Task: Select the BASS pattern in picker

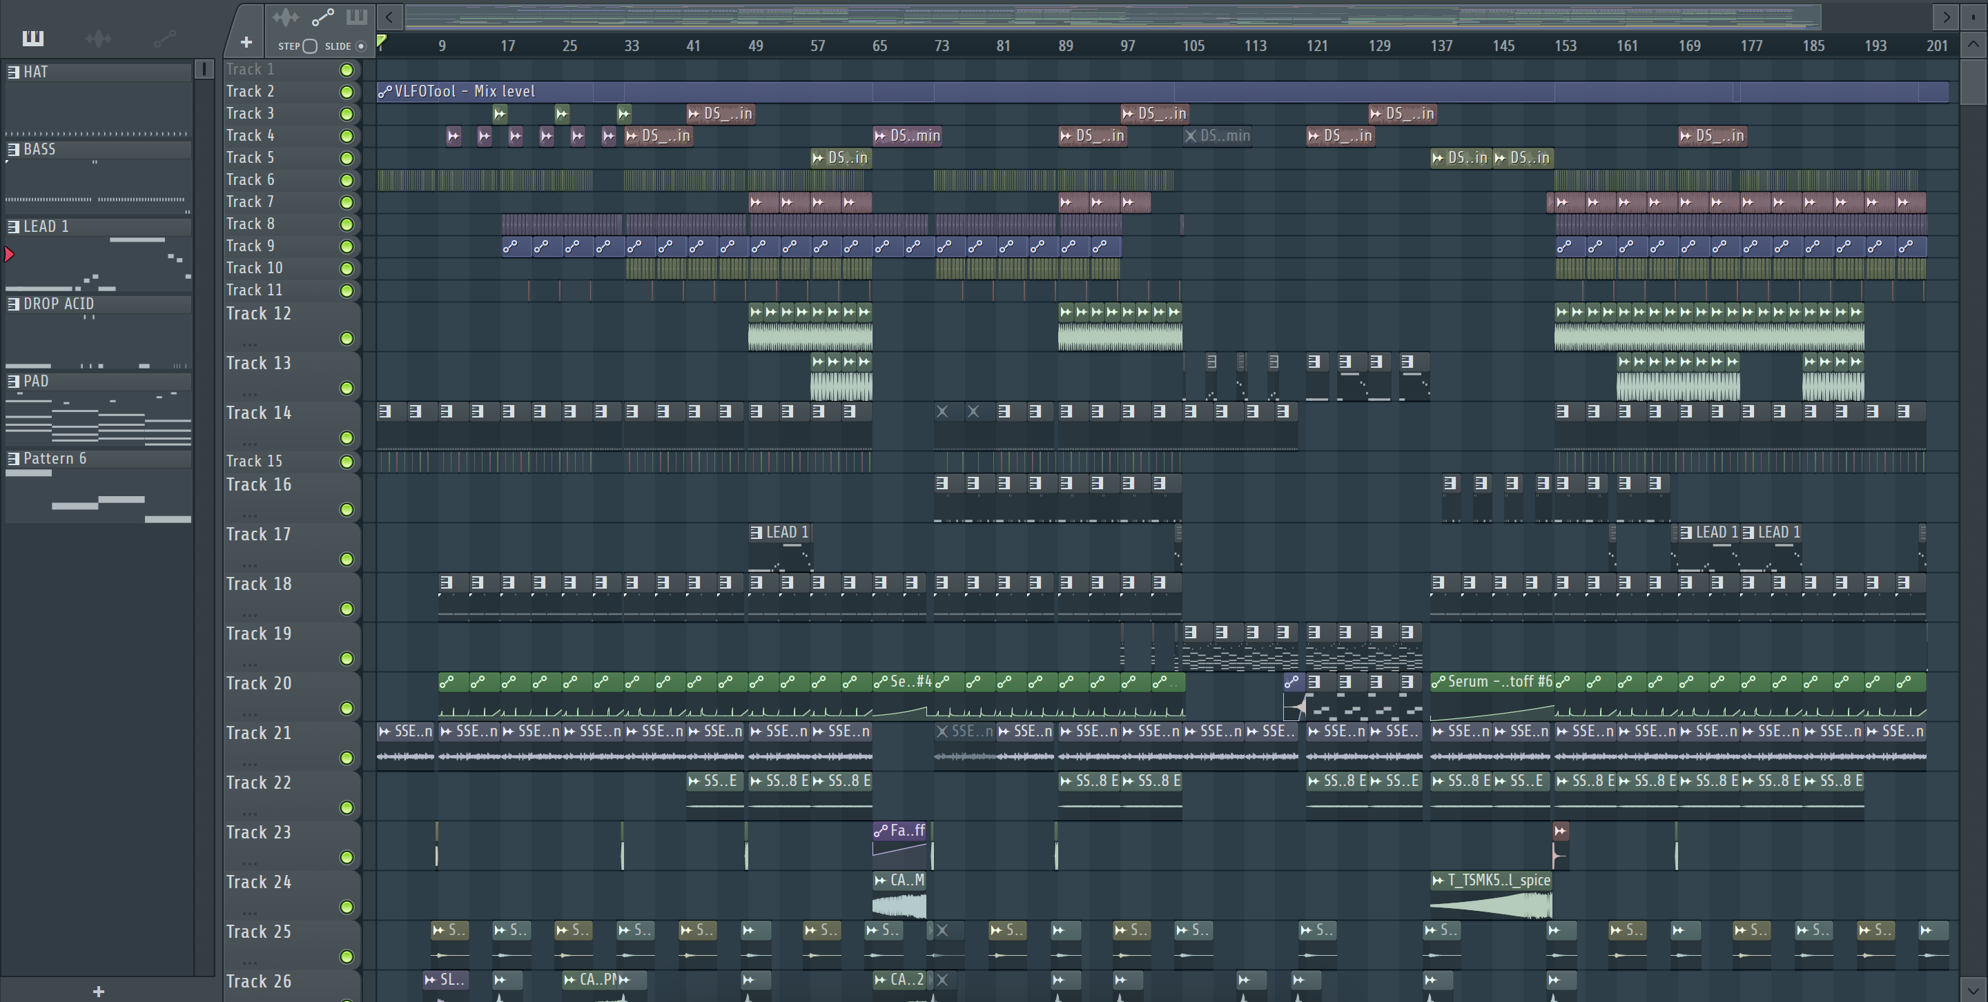Action: click(98, 177)
